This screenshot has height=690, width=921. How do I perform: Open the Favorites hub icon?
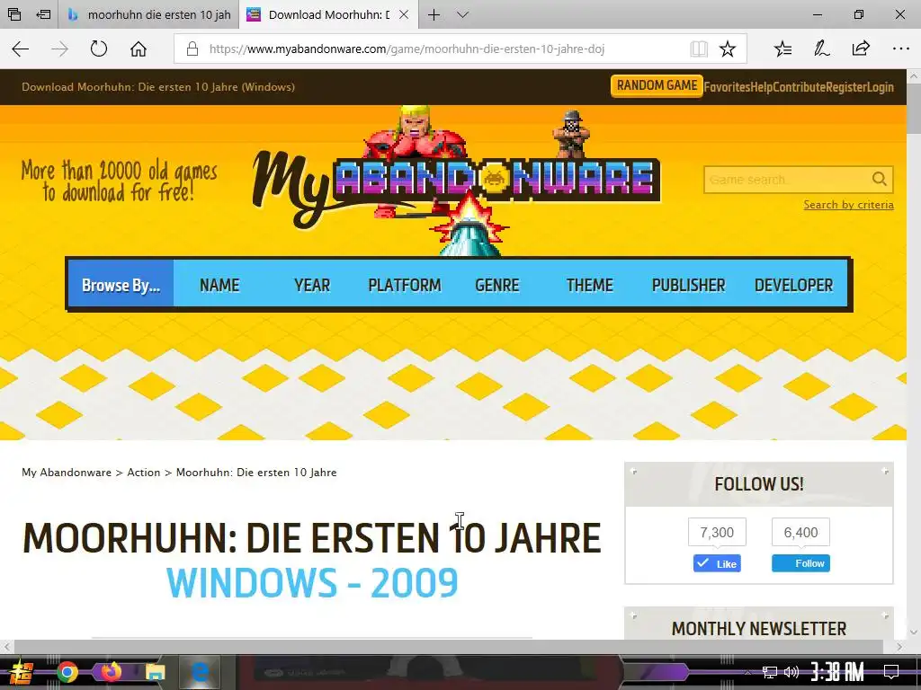(782, 49)
